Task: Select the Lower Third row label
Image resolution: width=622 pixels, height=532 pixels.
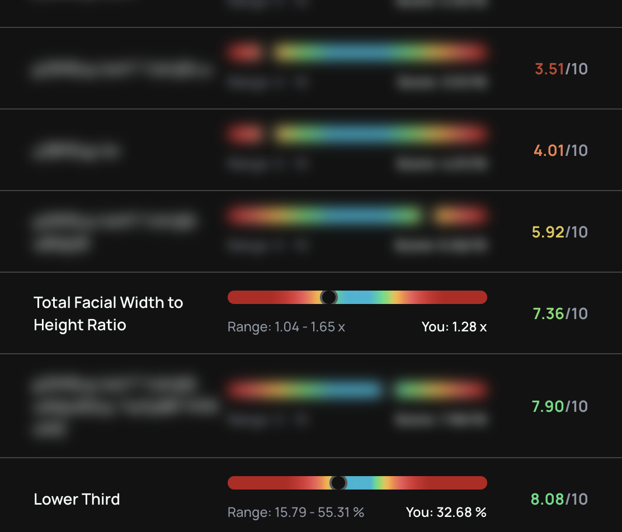Action: [x=77, y=499]
